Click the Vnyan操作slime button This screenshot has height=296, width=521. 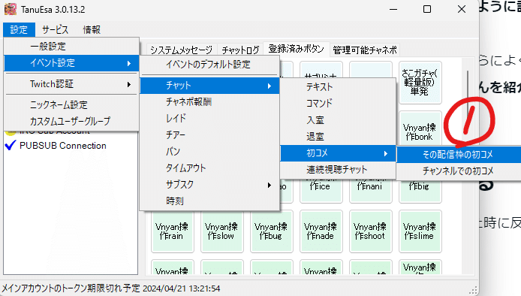click(420, 231)
